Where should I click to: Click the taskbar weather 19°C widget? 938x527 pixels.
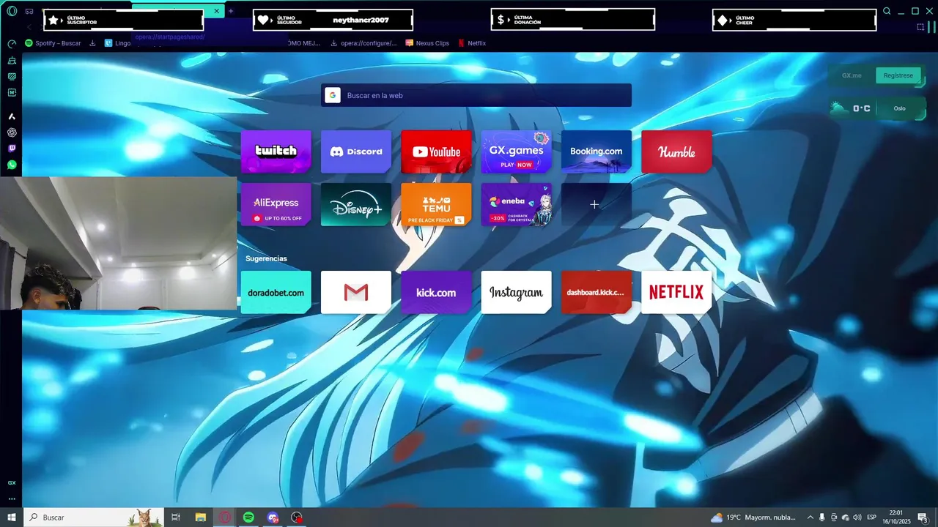[x=753, y=517]
